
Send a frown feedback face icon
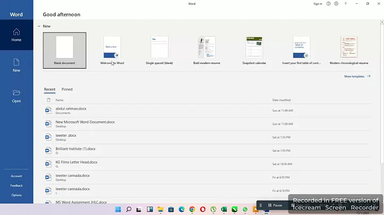[x=336, y=4]
